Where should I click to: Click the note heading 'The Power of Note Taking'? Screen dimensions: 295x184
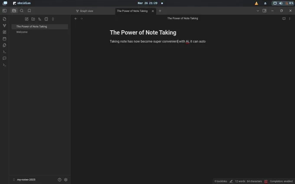click(143, 32)
